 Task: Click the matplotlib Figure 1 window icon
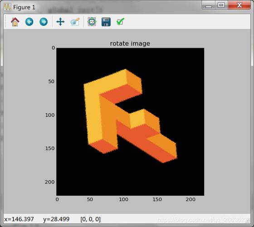(x=7, y=7)
